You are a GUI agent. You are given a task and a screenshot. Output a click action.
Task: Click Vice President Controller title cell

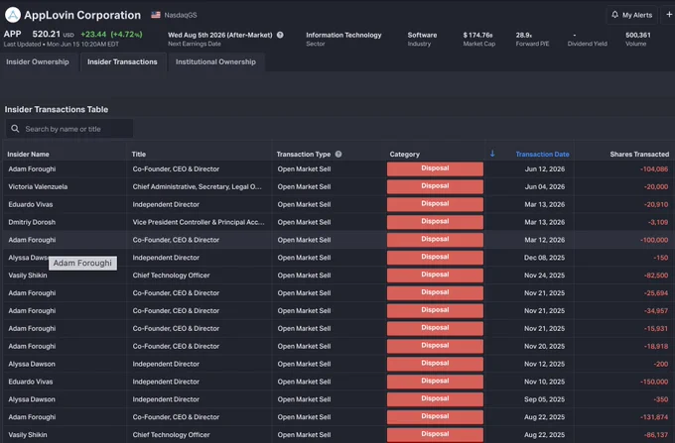tap(199, 222)
